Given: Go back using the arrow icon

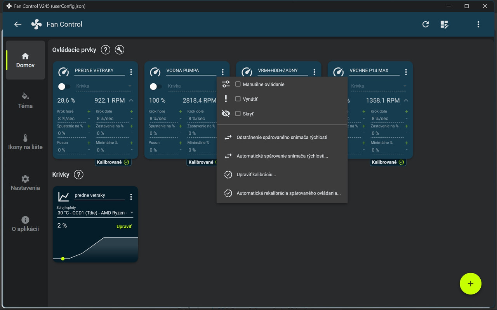Looking at the screenshot, I should [18, 24].
